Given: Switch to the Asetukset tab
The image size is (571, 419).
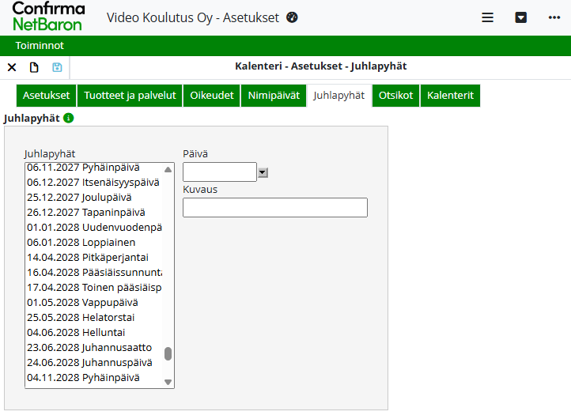Looking at the screenshot, I should [x=46, y=96].
